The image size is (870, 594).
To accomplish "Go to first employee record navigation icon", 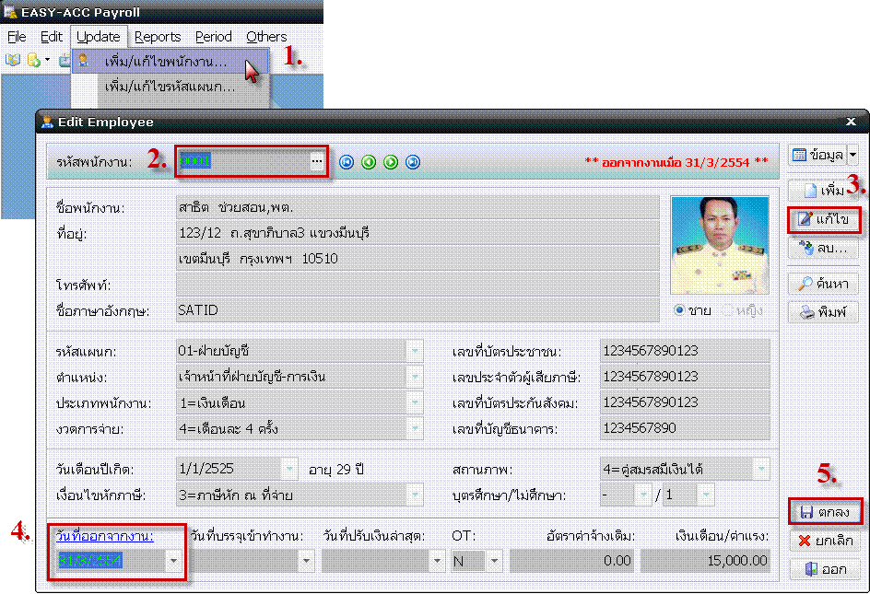I will [347, 162].
